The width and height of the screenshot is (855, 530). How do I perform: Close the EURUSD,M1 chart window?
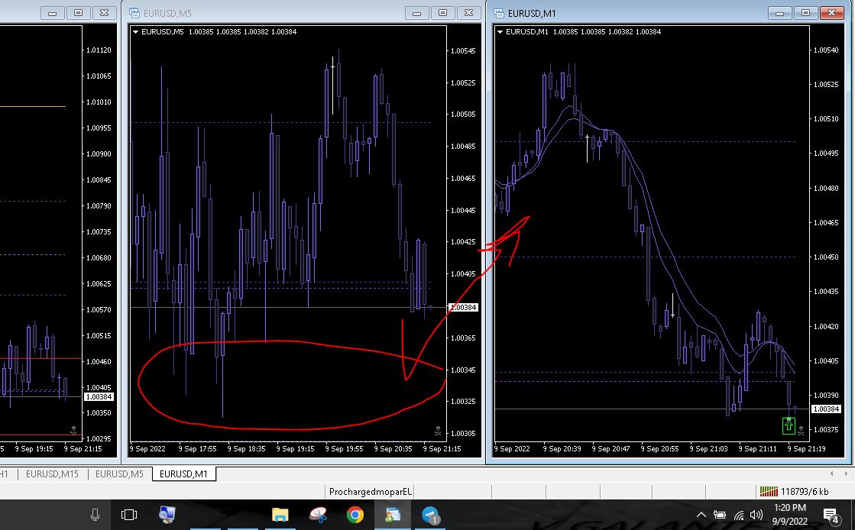(831, 13)
